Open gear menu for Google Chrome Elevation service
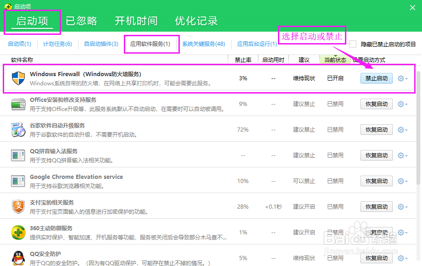Image resolution: width=422 pixels, height=266 pixels. pos(403,181)
